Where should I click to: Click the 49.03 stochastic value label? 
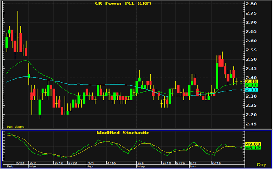point(253,144)
